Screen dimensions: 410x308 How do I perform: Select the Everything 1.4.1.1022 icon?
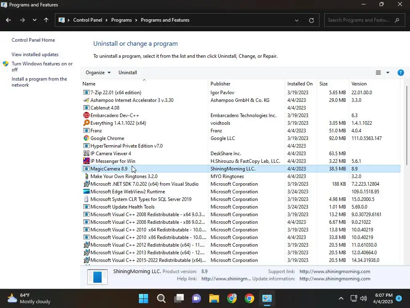[x=86, y=123]
